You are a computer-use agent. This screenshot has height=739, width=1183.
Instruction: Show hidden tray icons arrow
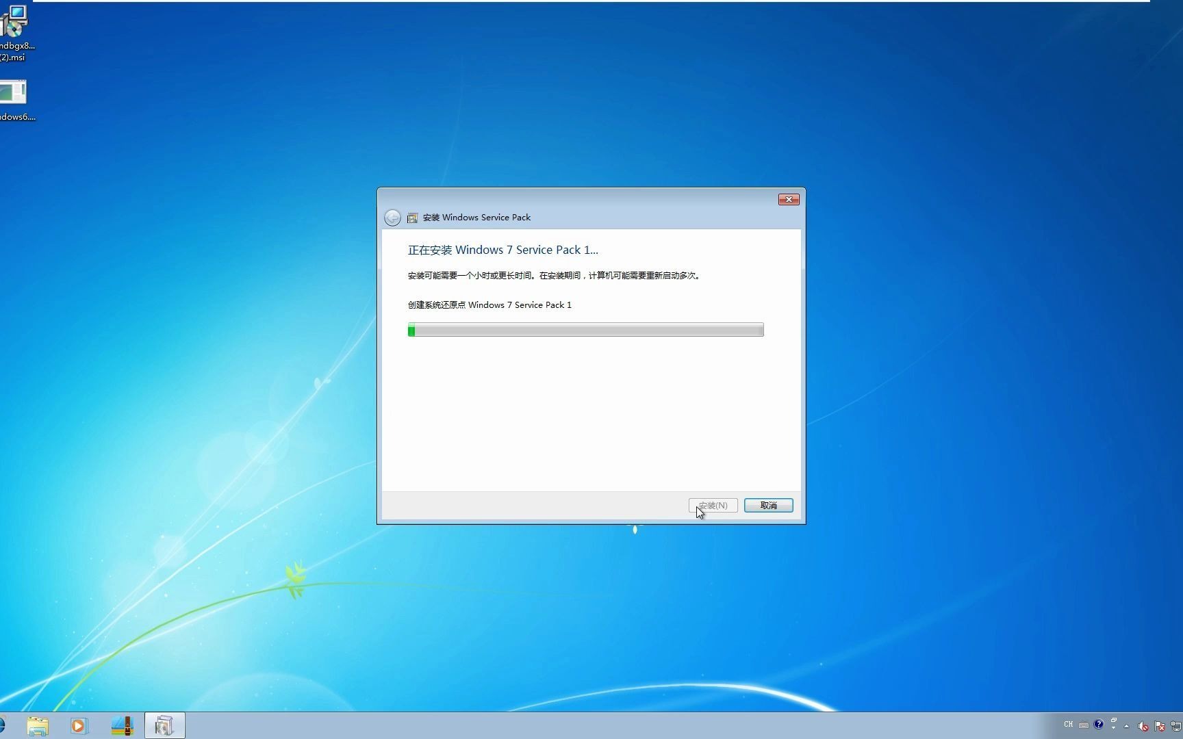pos(1126,726)
